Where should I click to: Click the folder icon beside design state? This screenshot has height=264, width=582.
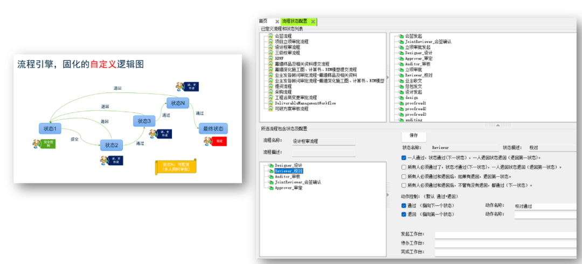pyautogui.click(x=401, y=97)
